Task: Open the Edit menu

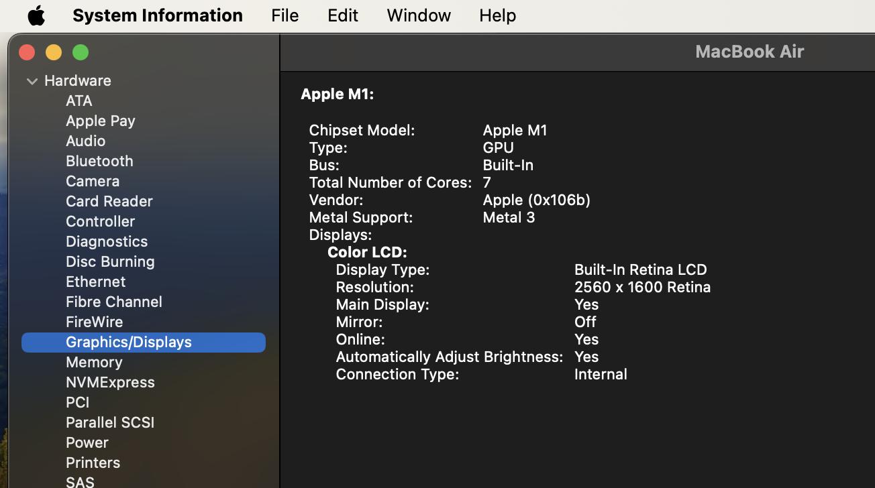Action: [x=343, y=15]
